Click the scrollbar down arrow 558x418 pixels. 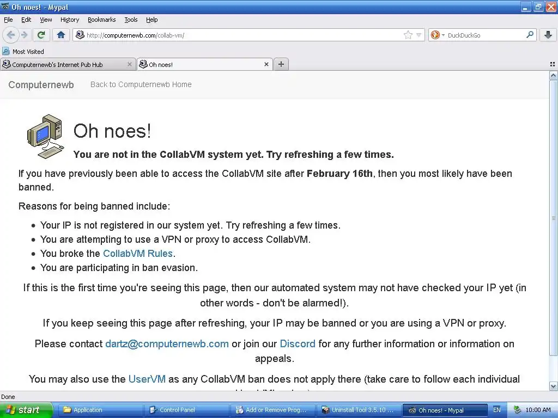tap(554, 386)
